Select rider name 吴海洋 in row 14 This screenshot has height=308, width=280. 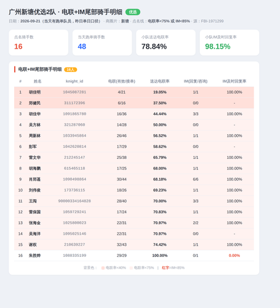click(x=34, y=233)
